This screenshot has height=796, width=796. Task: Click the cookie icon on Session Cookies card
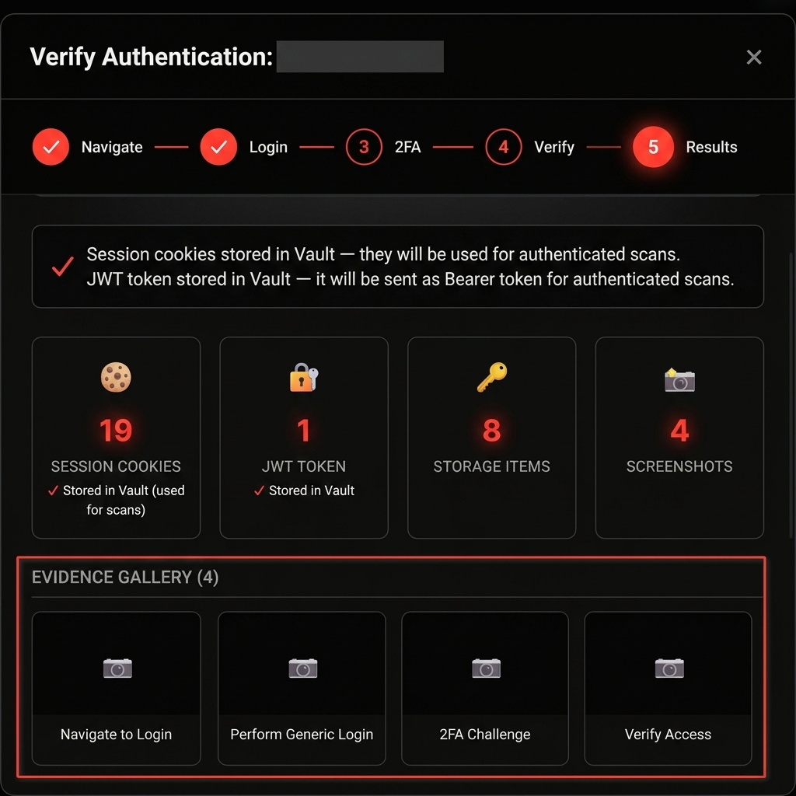coord(116,378)
